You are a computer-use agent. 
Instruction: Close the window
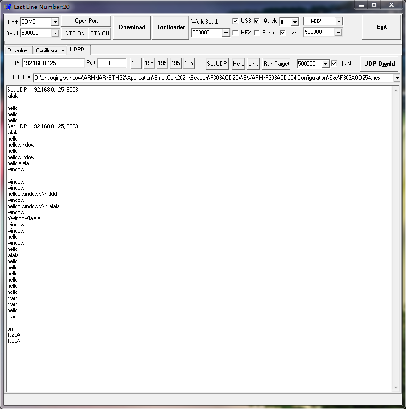coord(391,5)
